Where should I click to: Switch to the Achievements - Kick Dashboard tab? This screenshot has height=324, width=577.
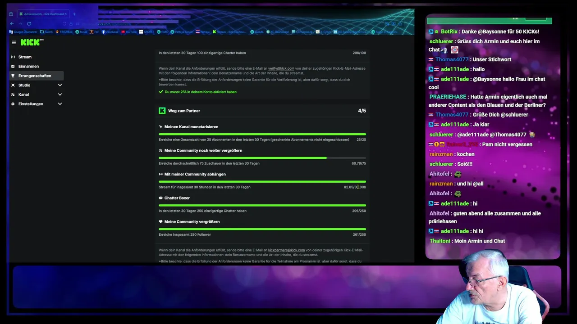click(x=42, y=14)
